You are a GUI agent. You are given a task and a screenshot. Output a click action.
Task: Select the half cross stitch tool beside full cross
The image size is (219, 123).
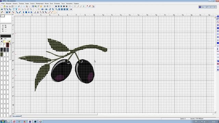(x=9, y=12)
